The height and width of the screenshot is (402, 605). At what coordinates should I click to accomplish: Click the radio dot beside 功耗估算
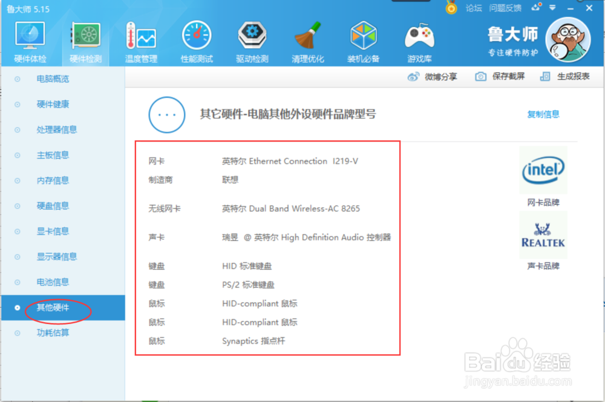click(x=18, y=333)
